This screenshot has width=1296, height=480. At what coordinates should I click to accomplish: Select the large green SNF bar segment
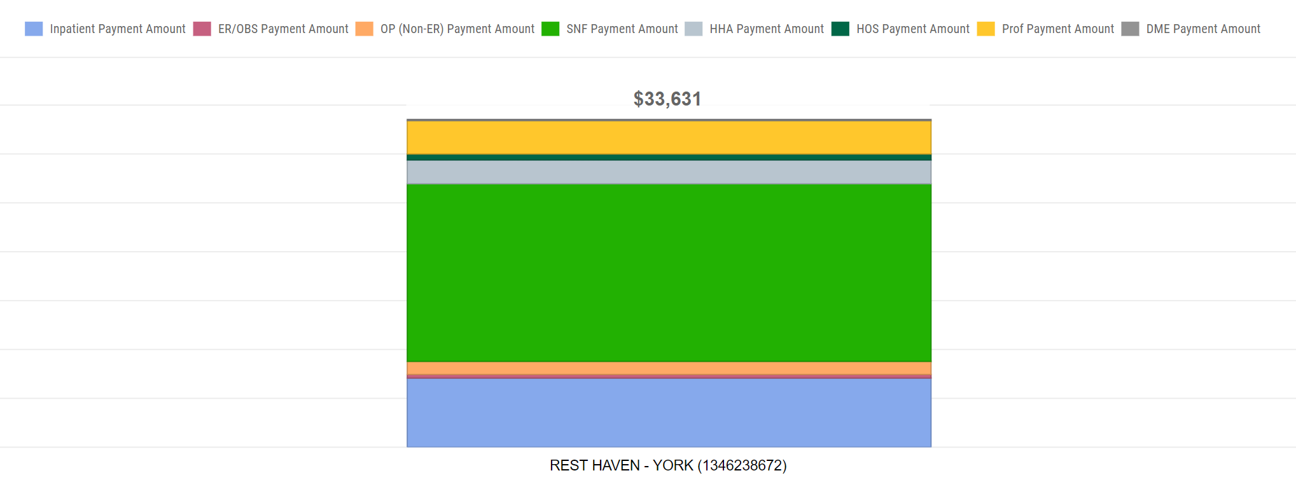pyautogui.click(x=669, y=273)
